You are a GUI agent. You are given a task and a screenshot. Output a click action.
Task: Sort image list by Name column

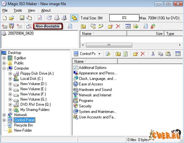pyautogui.click(x=103, y=34)
